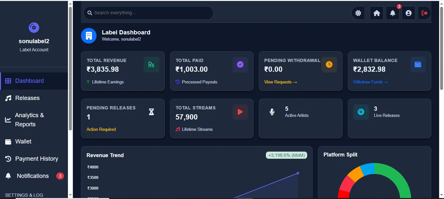Image resolution: width=444 pixels, height=199 pixels.
Task: Click the Action Required text
Action: click(x=101, y=129)
